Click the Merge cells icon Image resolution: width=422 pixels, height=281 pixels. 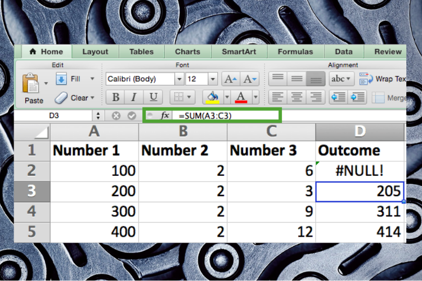pos(378,98)
